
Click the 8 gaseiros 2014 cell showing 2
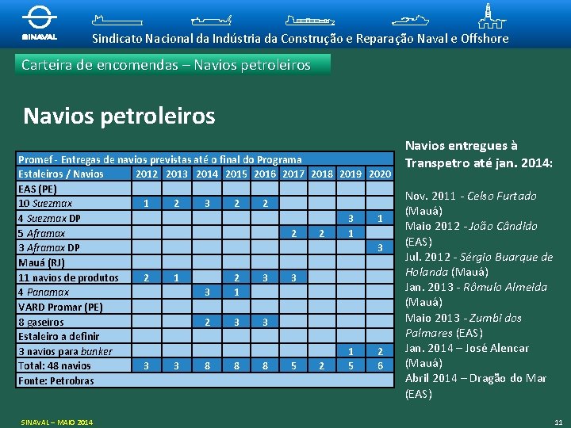(x=207, y=322)
